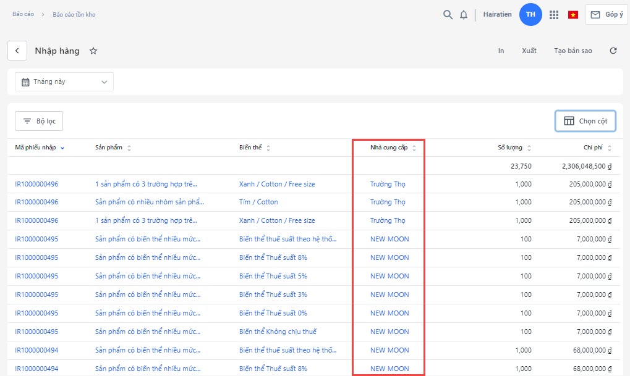Open the Bộ lọc filter button
The height and width of the screenshot is (376, 630).
(39, 121)
